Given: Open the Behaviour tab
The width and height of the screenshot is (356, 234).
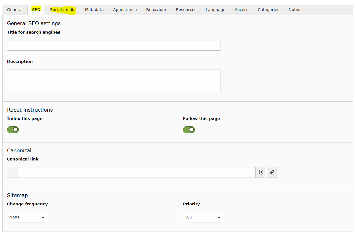Looking at the screenshot, I should [x=156, y=10].
